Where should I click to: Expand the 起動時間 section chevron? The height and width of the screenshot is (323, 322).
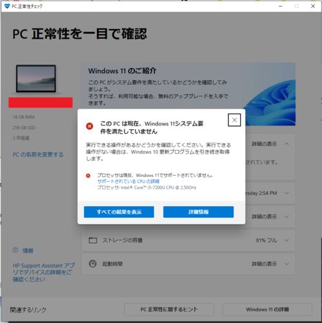pyautogui.click(x=287, y=264)
